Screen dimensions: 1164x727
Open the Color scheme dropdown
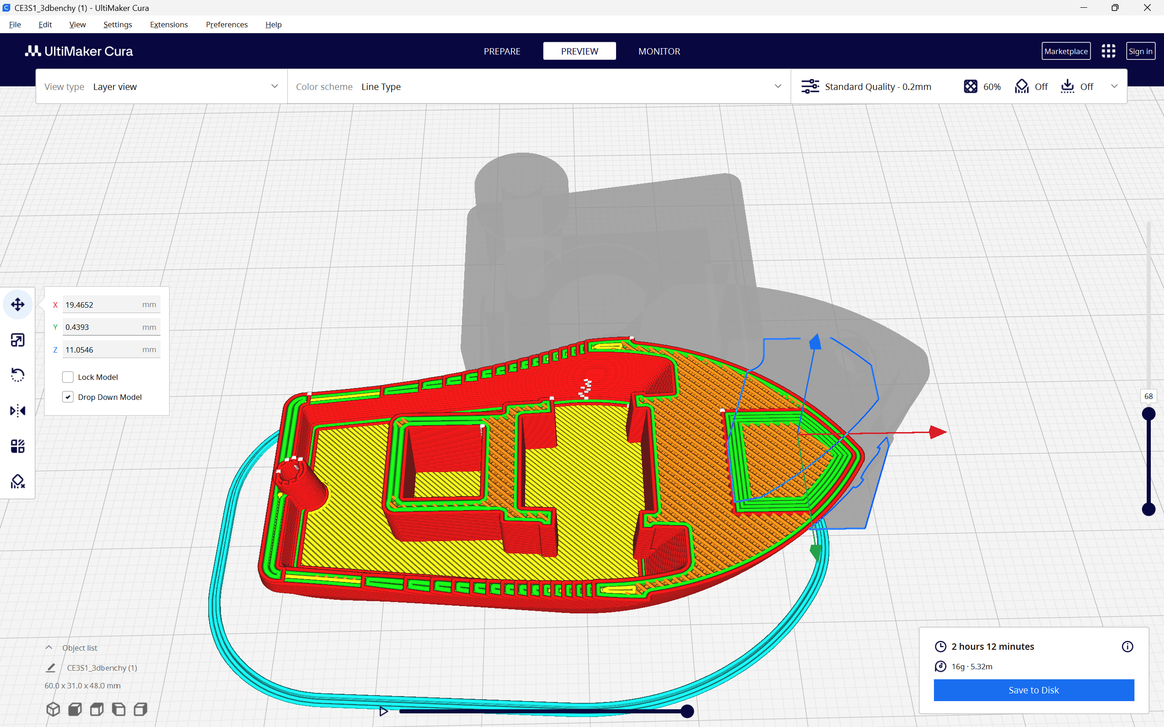[539, 86]
